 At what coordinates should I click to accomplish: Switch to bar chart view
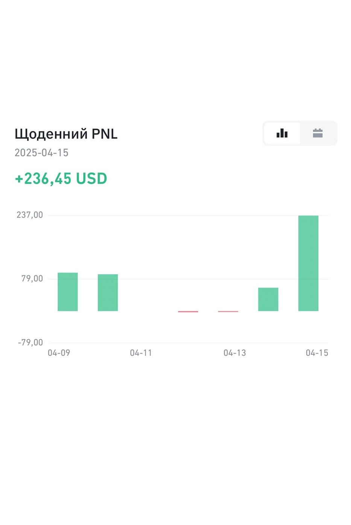282,133
